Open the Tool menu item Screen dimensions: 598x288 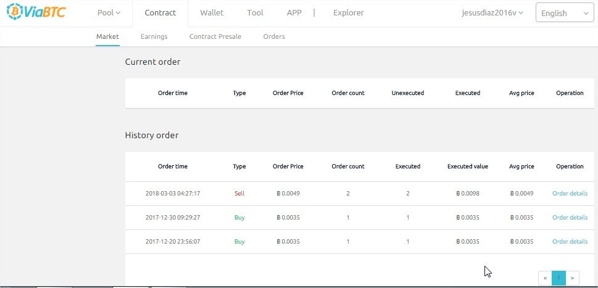tap(255, 12)
